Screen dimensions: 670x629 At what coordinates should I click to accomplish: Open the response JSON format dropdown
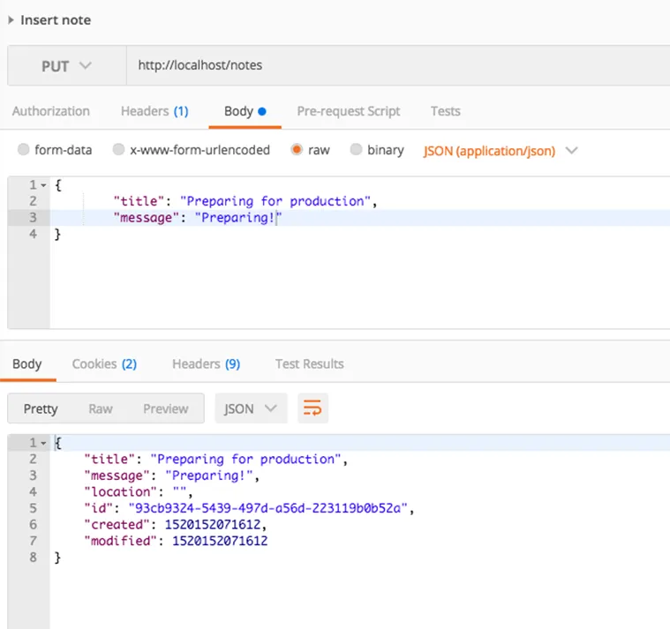pyautogui.click(x=251, y=408)
